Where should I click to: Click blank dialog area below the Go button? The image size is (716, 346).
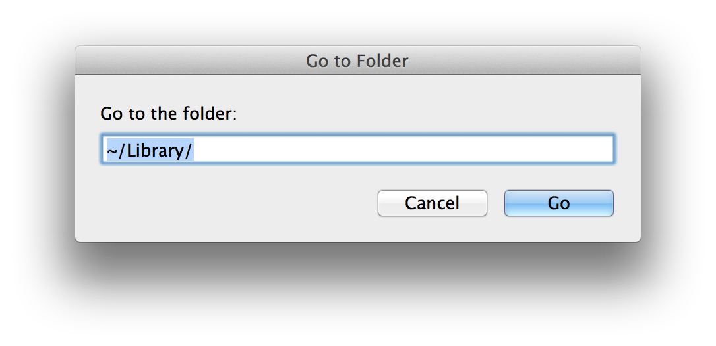pos(558,230)
